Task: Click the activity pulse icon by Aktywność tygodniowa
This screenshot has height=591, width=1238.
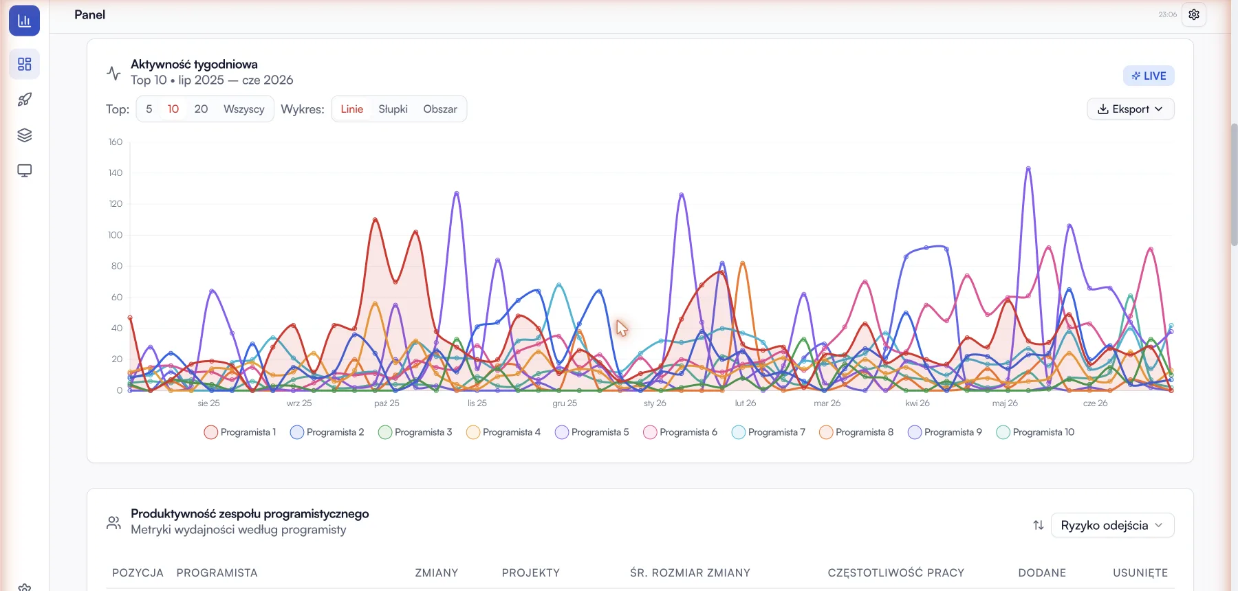Action: point(113,72)
